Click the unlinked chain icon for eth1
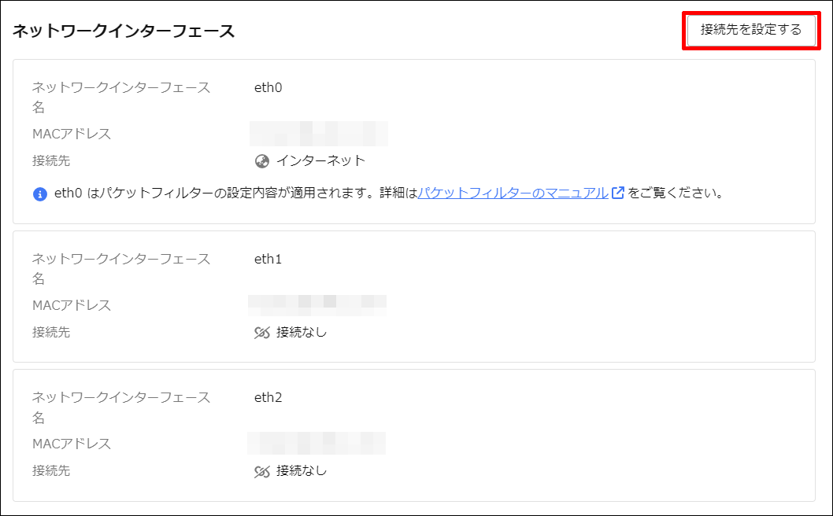833x516 pixels. click(x=262, y=333)
